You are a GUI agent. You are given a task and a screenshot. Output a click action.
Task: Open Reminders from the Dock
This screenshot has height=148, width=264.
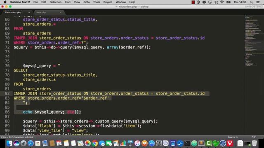tap(73, 143)
